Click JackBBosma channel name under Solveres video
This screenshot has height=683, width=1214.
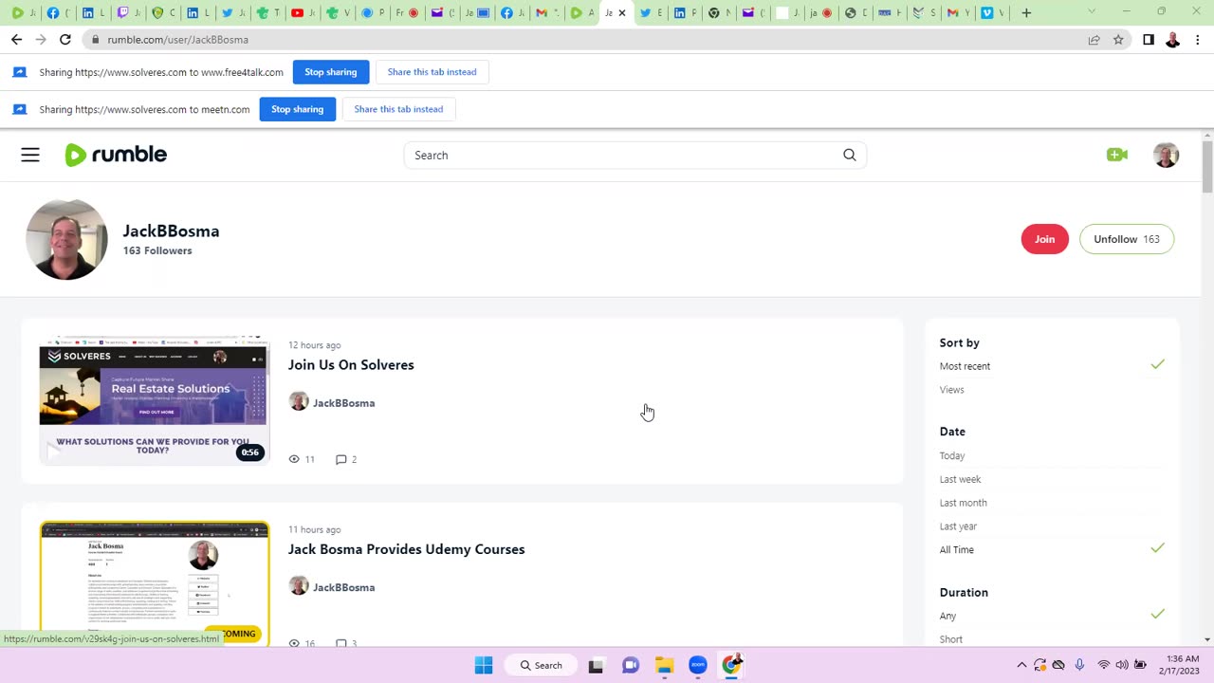pos(343,403)
